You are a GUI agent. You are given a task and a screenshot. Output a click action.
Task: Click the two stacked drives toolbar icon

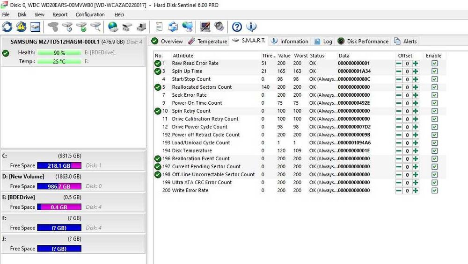pos(127,27)
